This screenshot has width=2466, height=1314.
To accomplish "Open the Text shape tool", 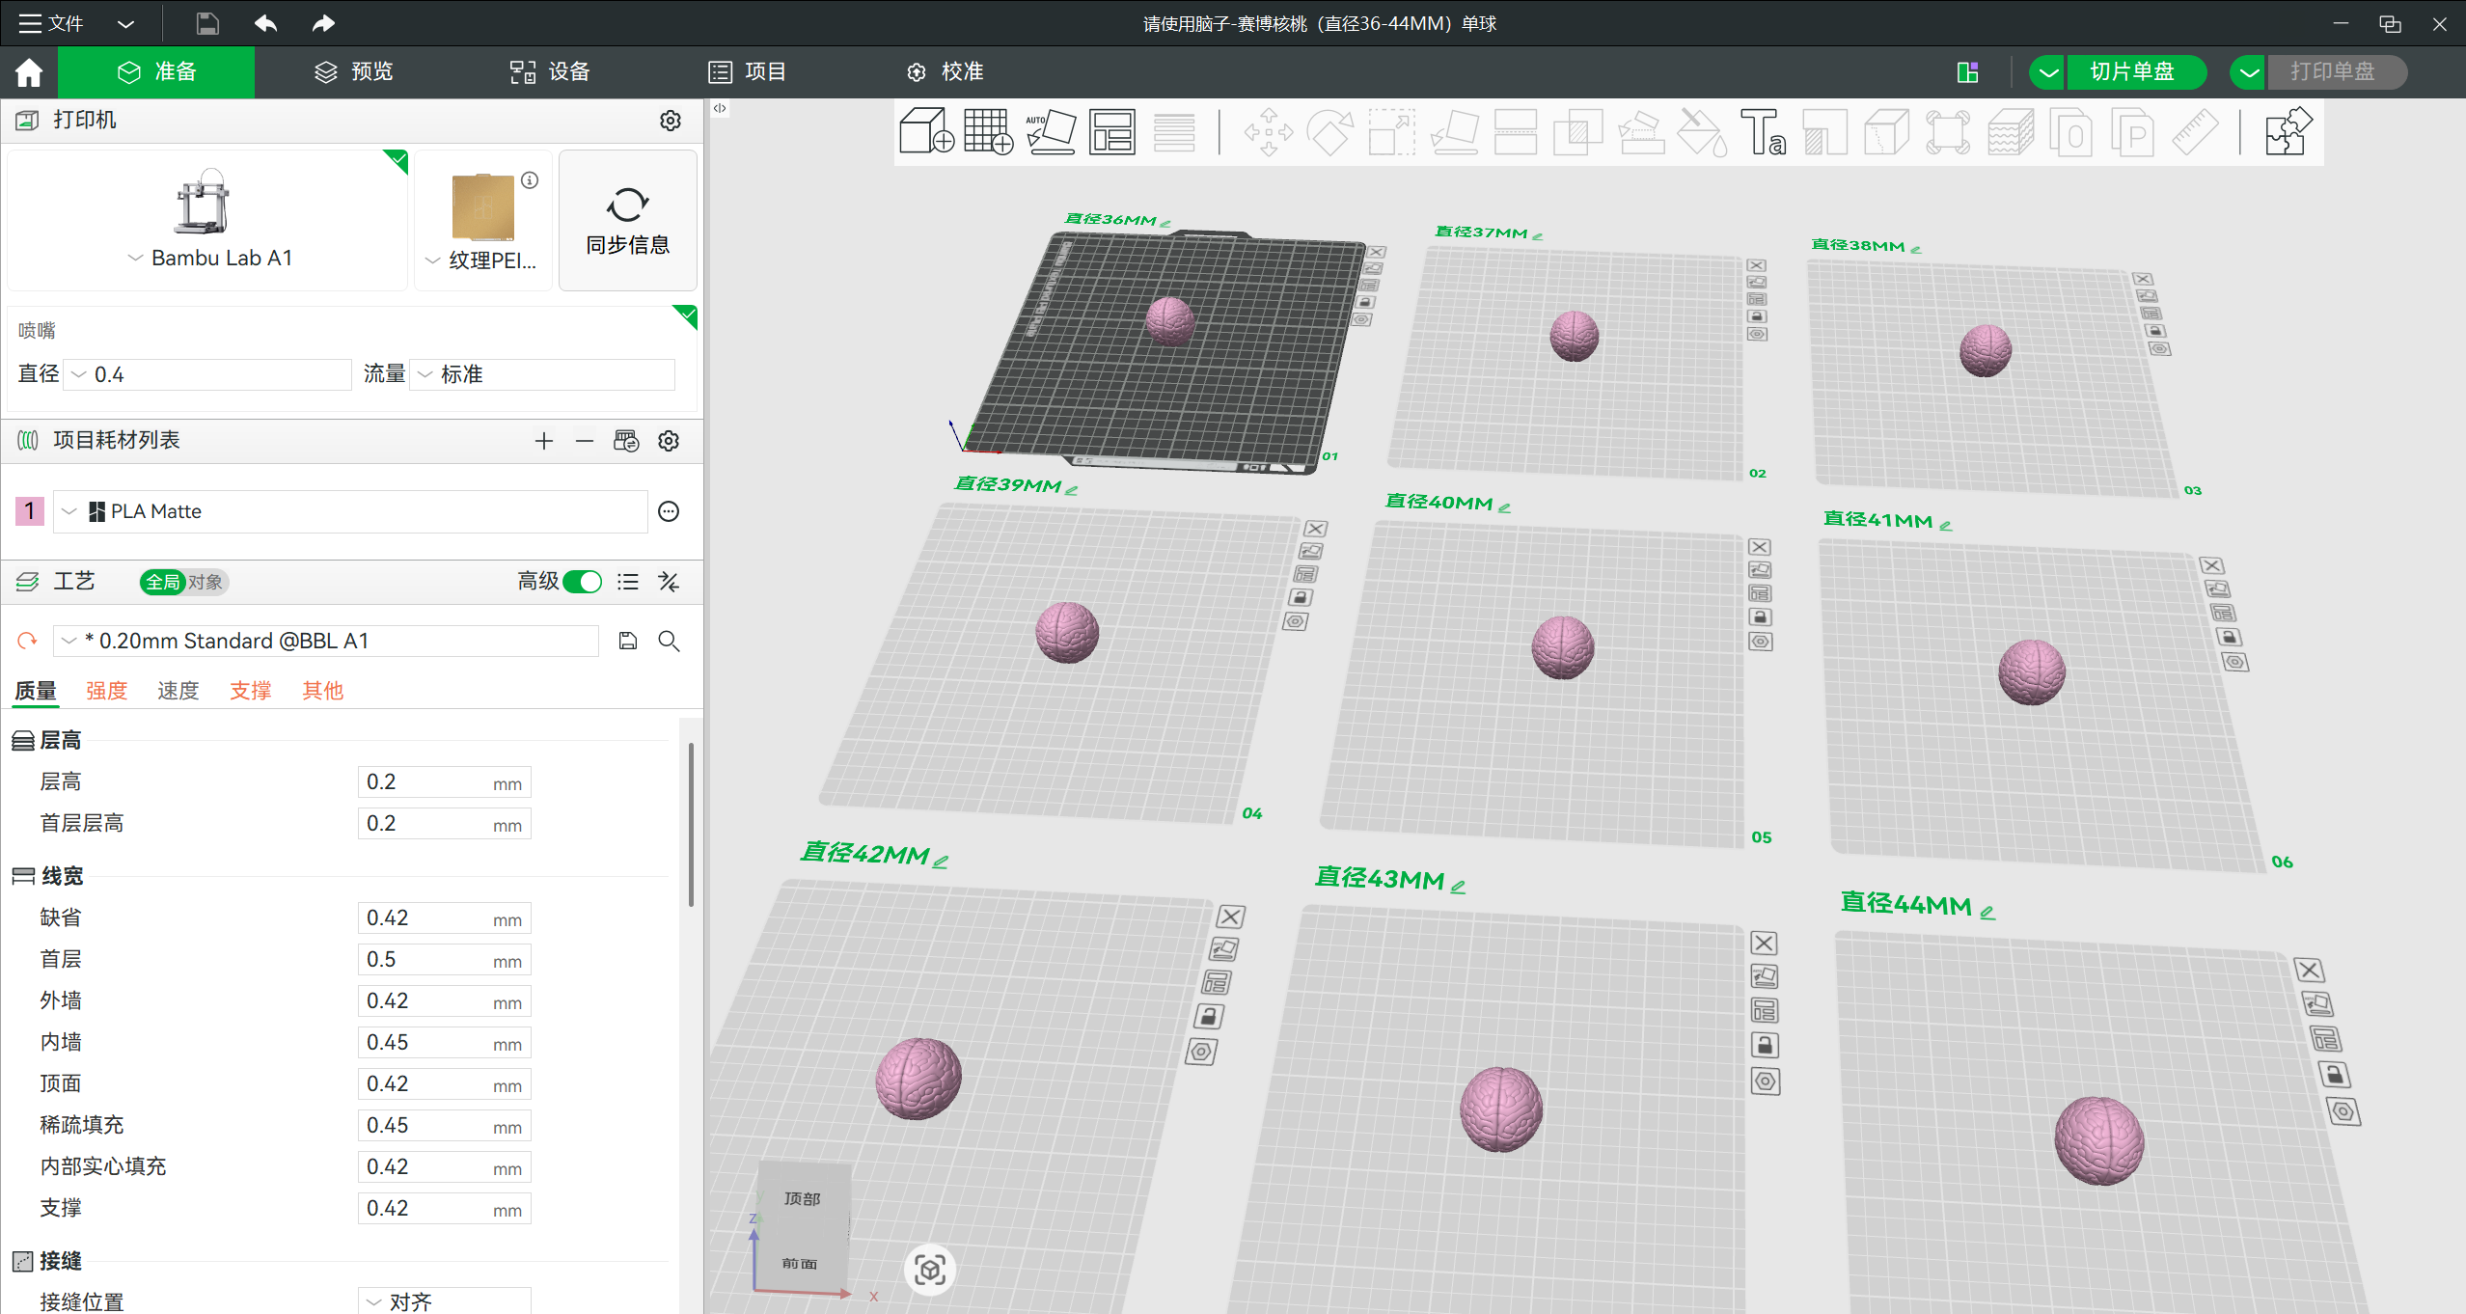I will [x=1764, y=131].
